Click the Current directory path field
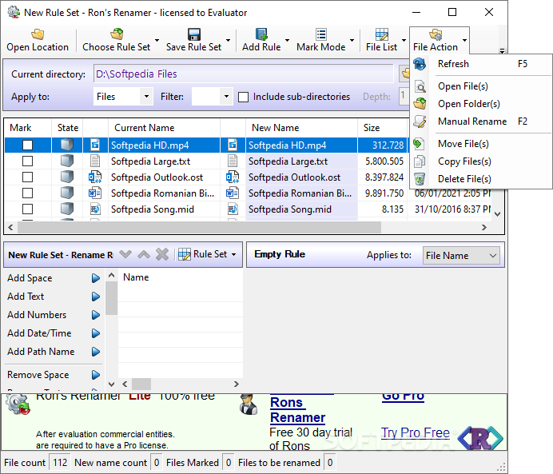 (244, 74)
